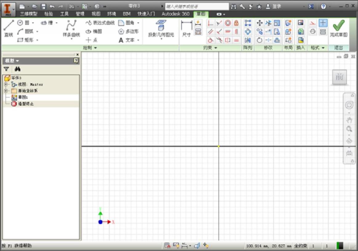Toggle the show all constraints status icon
This screenshot has width=358, height=251.
coord(176,245)
